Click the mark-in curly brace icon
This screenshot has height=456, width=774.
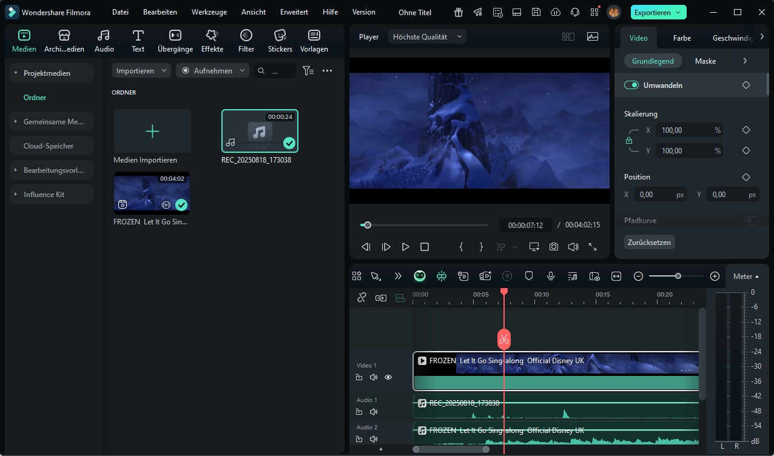tap(461, 247)
